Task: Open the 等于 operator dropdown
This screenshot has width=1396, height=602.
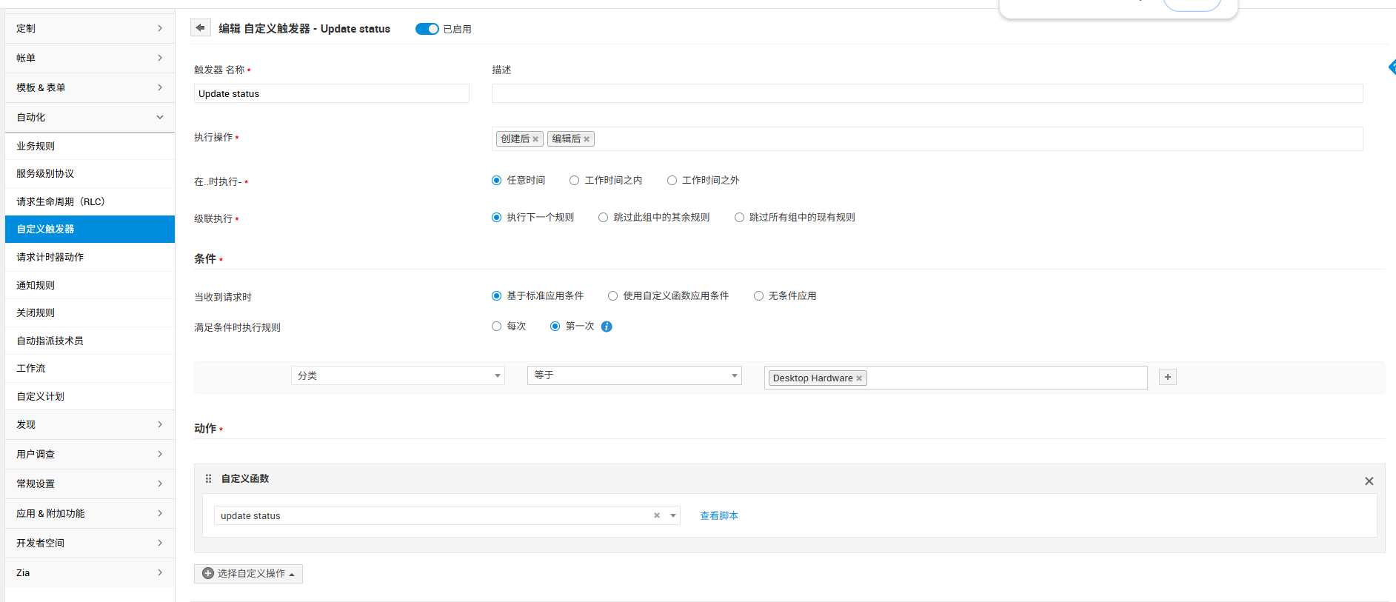Action: [x=634, y=375]
